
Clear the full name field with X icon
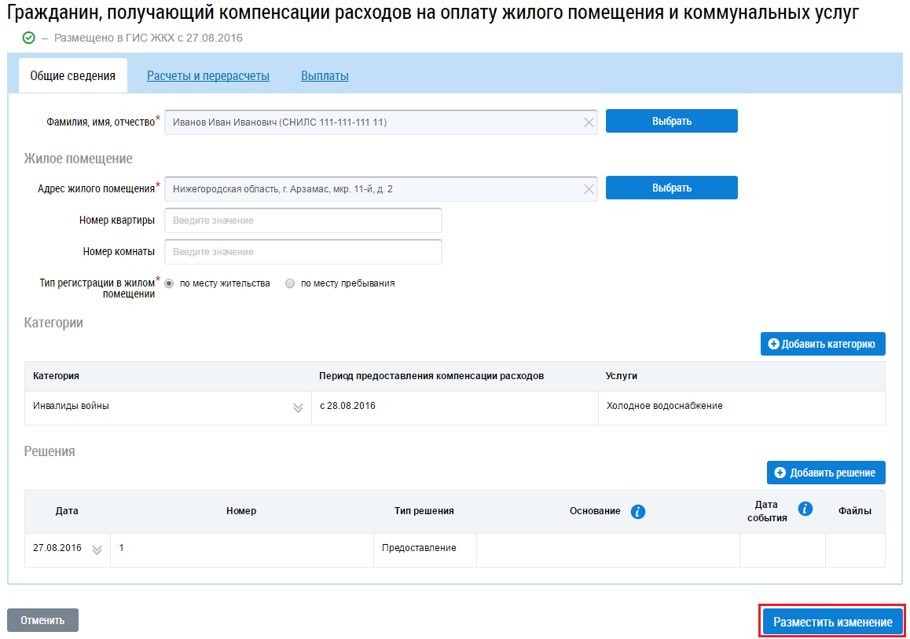[589, 122]
